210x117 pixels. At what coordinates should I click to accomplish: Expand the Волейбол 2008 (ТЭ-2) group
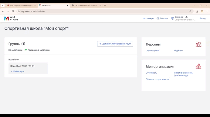pyautogui.click(x=18, y=71)
